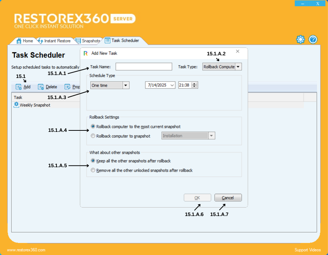The width and height of the screenshot is (328, 255).
Task: Click the Add task toolbar icon
Action: (19, 87)
